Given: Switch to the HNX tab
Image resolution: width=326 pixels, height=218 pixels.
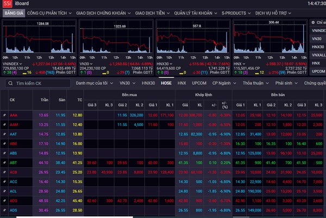Looking at the screenshot, I should 181,83.
